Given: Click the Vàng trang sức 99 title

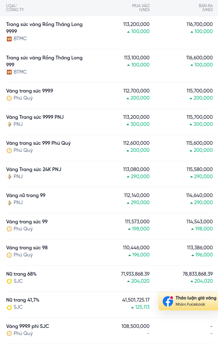Looking at the screenshot, I should tap(27, 221).
